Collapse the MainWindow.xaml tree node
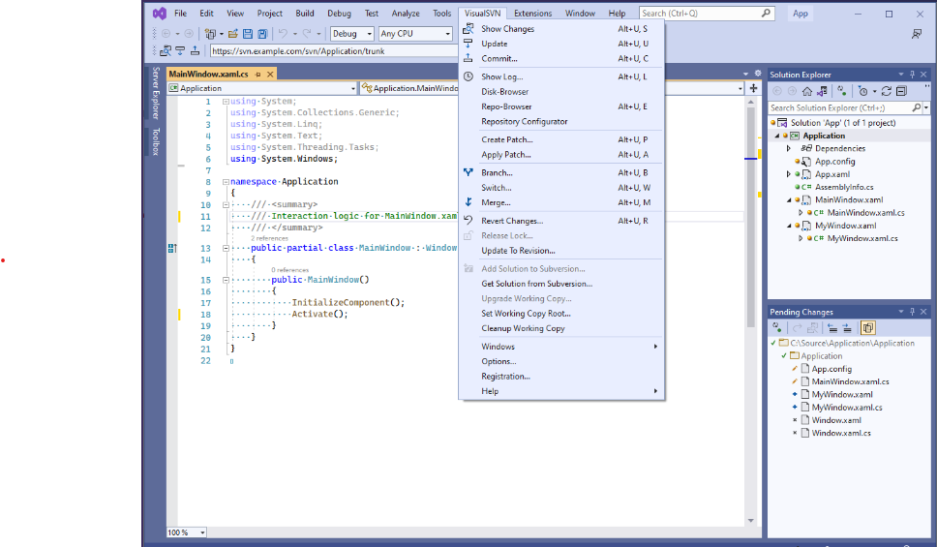Screen dimensions: 937x547 coord(789,199)
